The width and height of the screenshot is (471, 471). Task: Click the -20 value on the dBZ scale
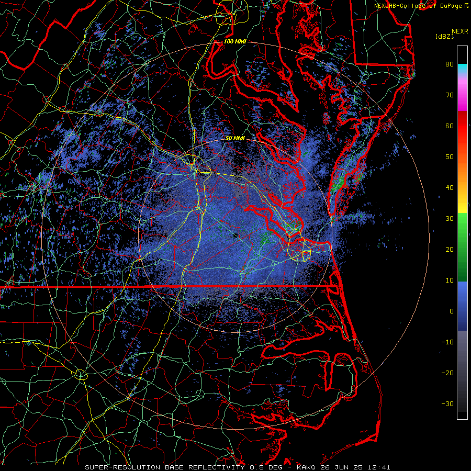click(x=447, y=373)
